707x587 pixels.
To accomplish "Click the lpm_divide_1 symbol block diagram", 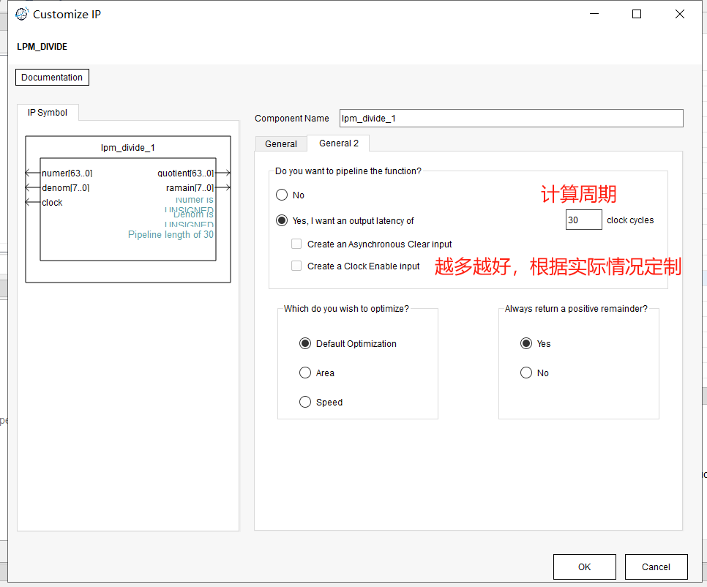I will coord(128,209).
